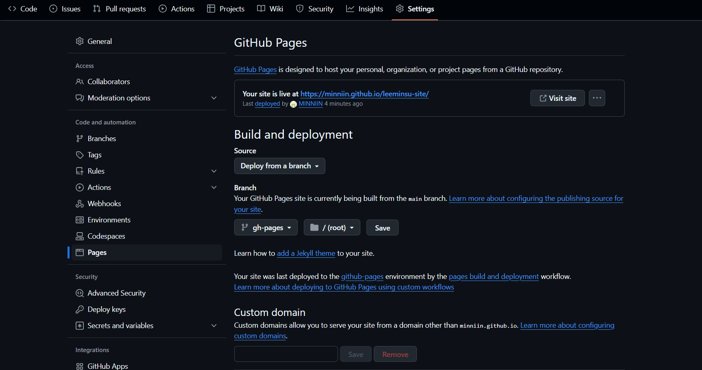Open the Insights tab

pyautogui.click(x=364, y=9)
